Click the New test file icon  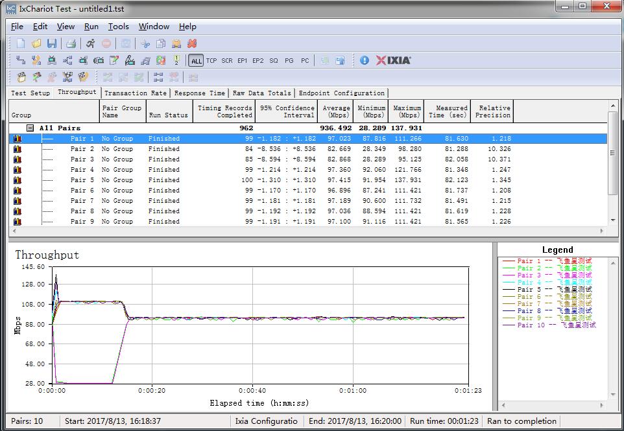point(21,43)
